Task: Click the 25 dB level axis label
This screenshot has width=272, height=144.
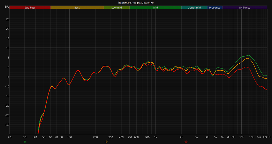Action: (x=8, y=19)
